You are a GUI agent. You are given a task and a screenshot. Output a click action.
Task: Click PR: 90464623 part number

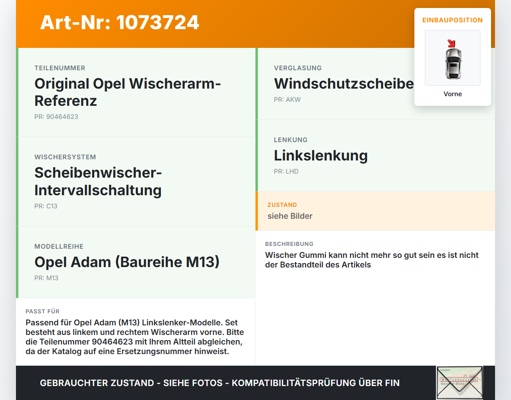56,117
